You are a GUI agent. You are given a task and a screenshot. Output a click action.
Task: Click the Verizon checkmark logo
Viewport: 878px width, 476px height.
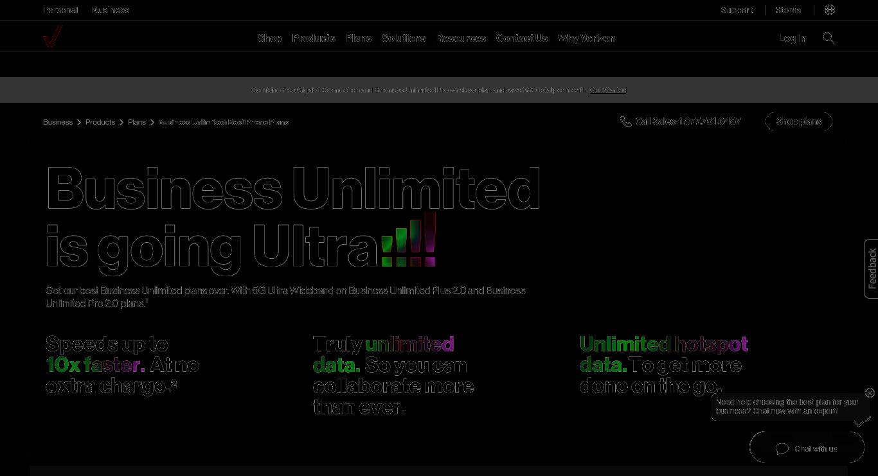[52, 36]
